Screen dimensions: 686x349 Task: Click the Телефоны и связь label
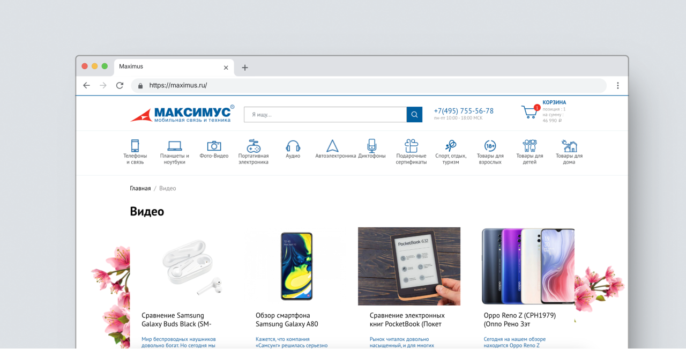[135, 159]
